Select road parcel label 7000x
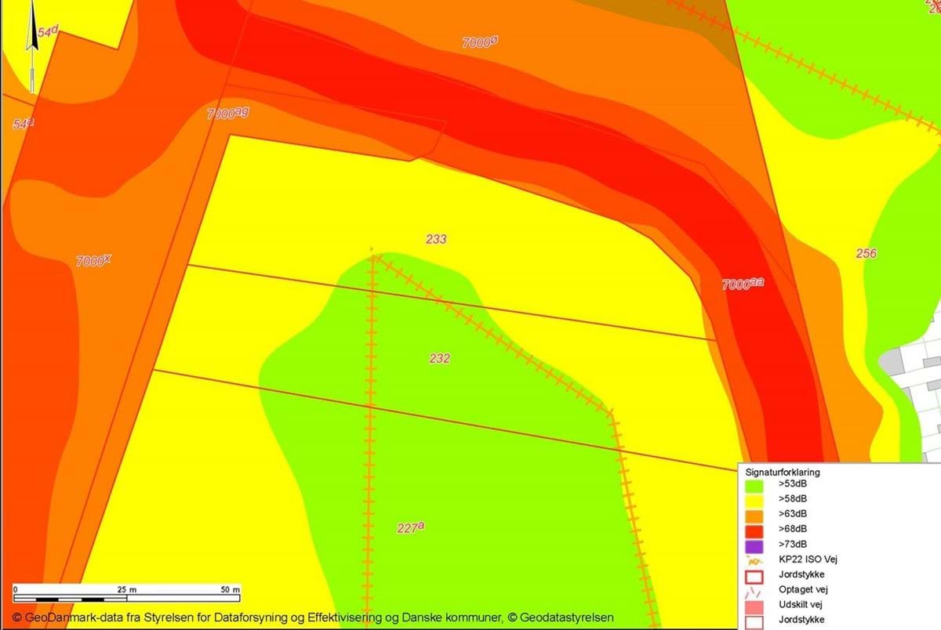Screen dimensions: 941x630 [93, 261]
